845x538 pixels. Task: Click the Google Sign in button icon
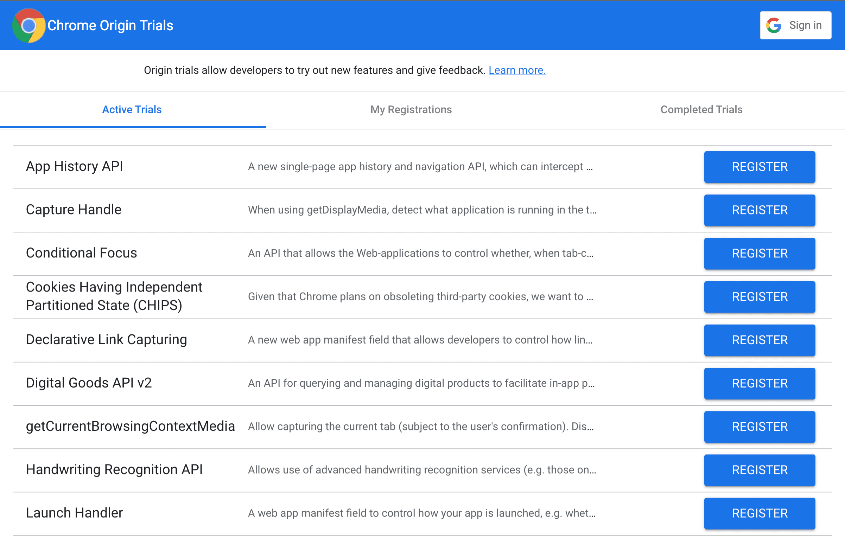pos(775,25)
